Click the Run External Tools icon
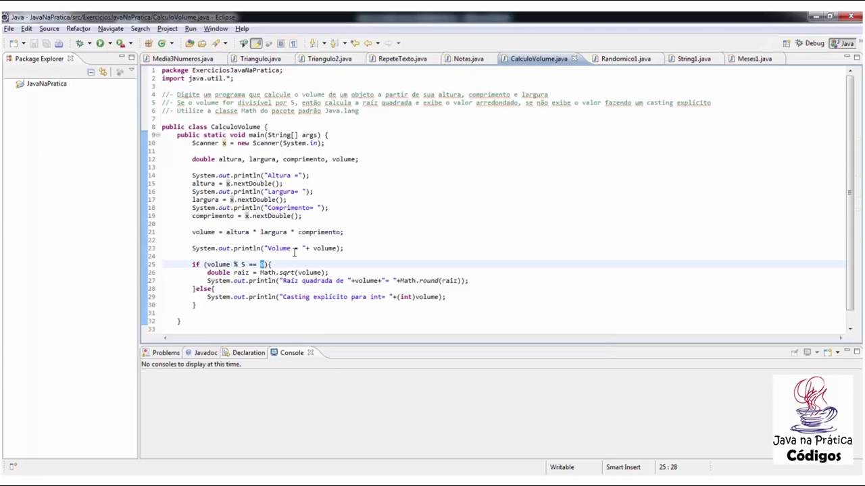Image resolution: width=865 pixels, height=486 pixels. click(x=120, y=43)
